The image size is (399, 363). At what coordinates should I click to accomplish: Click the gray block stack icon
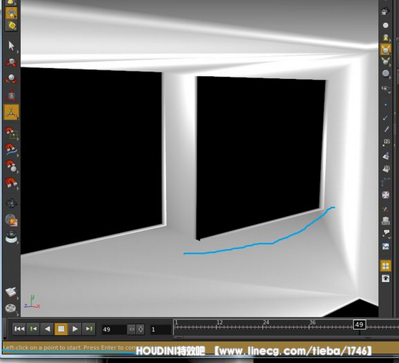(386, 221)
